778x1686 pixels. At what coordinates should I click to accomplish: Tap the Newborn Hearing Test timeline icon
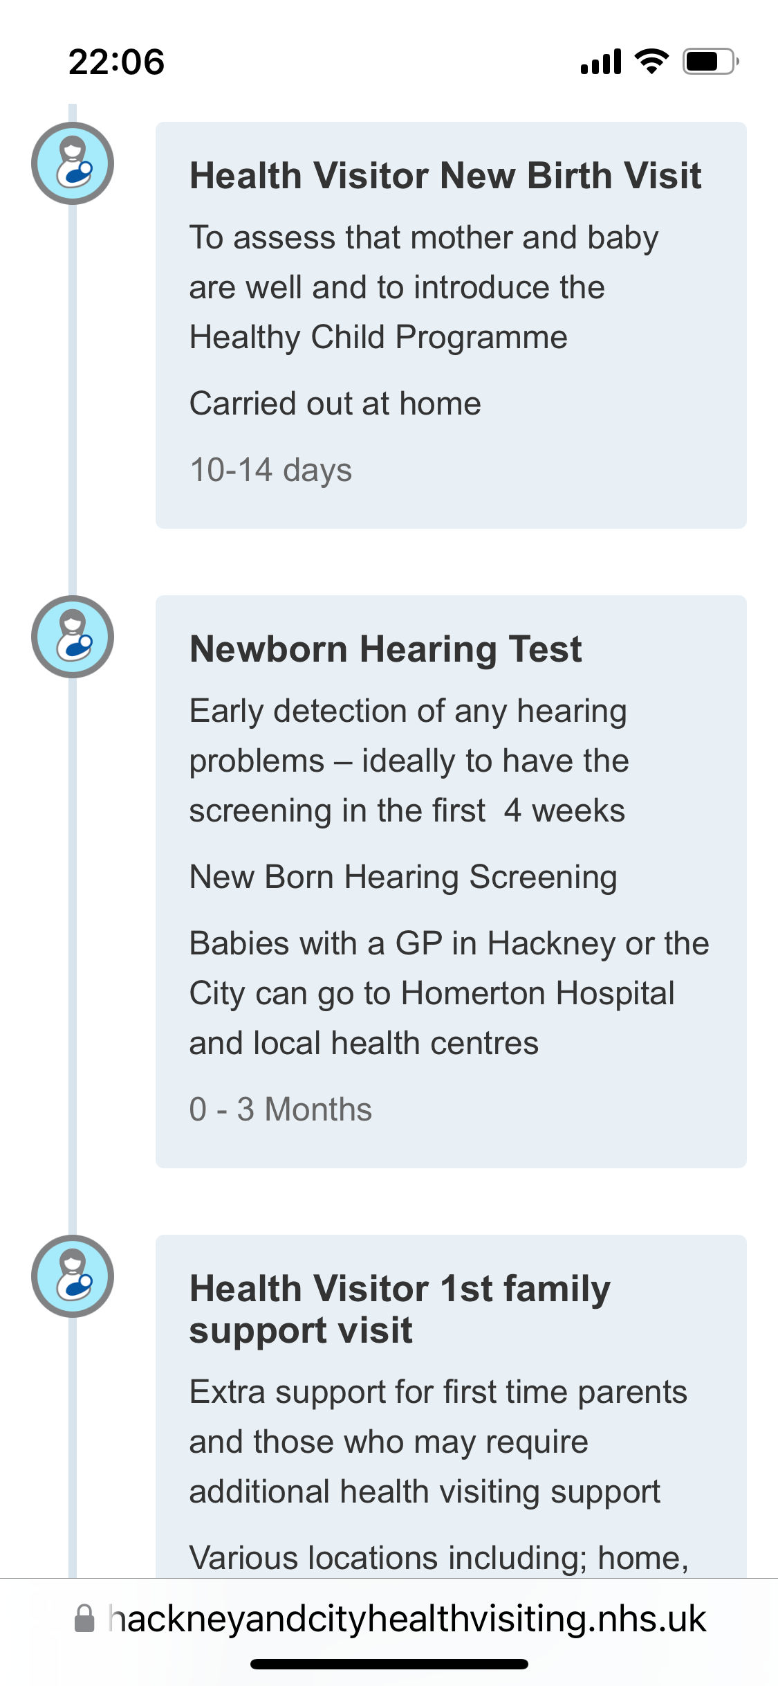73,637
